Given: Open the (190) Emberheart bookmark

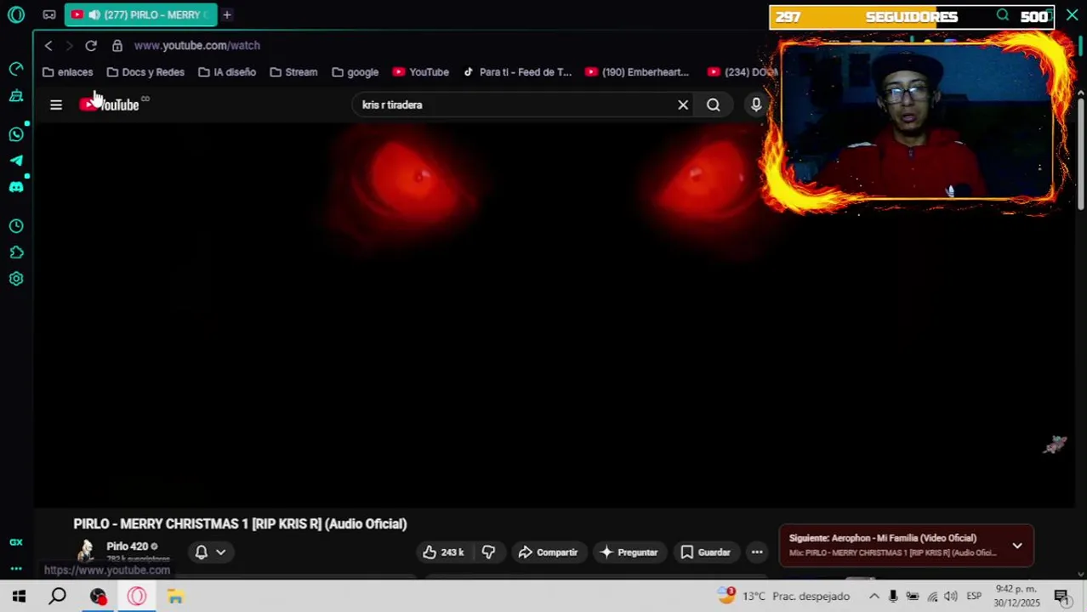Looking at the screenshot, I should [637, 72].
